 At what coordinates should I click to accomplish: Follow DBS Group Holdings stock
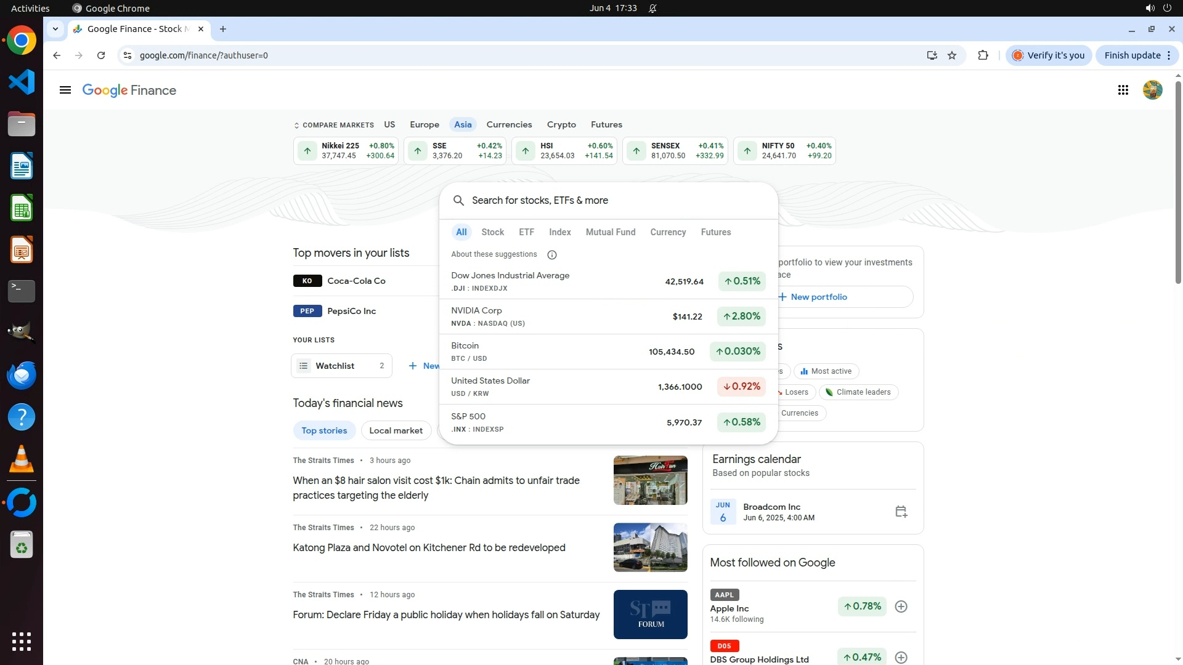[901, 658]
